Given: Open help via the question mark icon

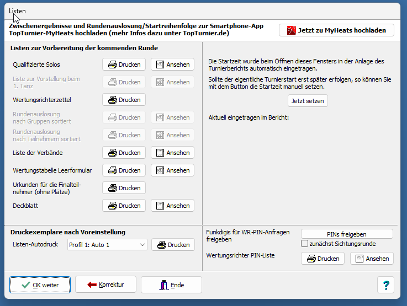Looking at the screenshot, I should click(x=385, y=285).
